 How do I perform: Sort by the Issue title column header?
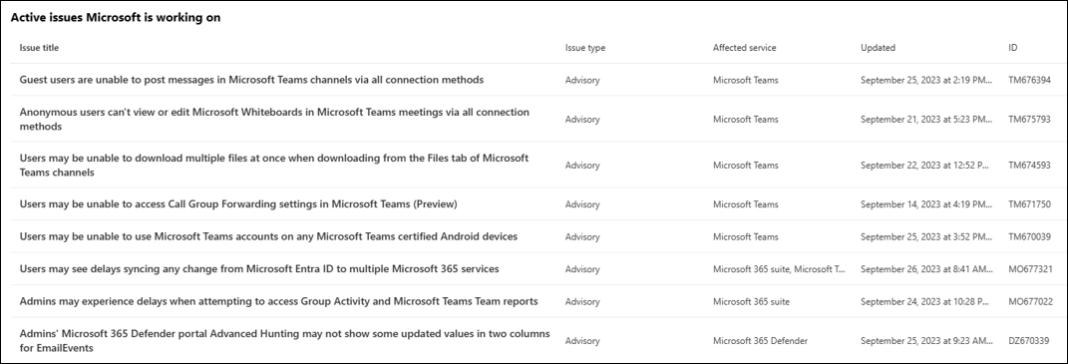click(39, 48)
